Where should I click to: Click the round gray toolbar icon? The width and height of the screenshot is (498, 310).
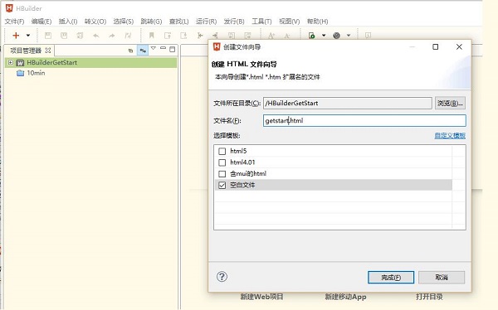pos(337,35)
